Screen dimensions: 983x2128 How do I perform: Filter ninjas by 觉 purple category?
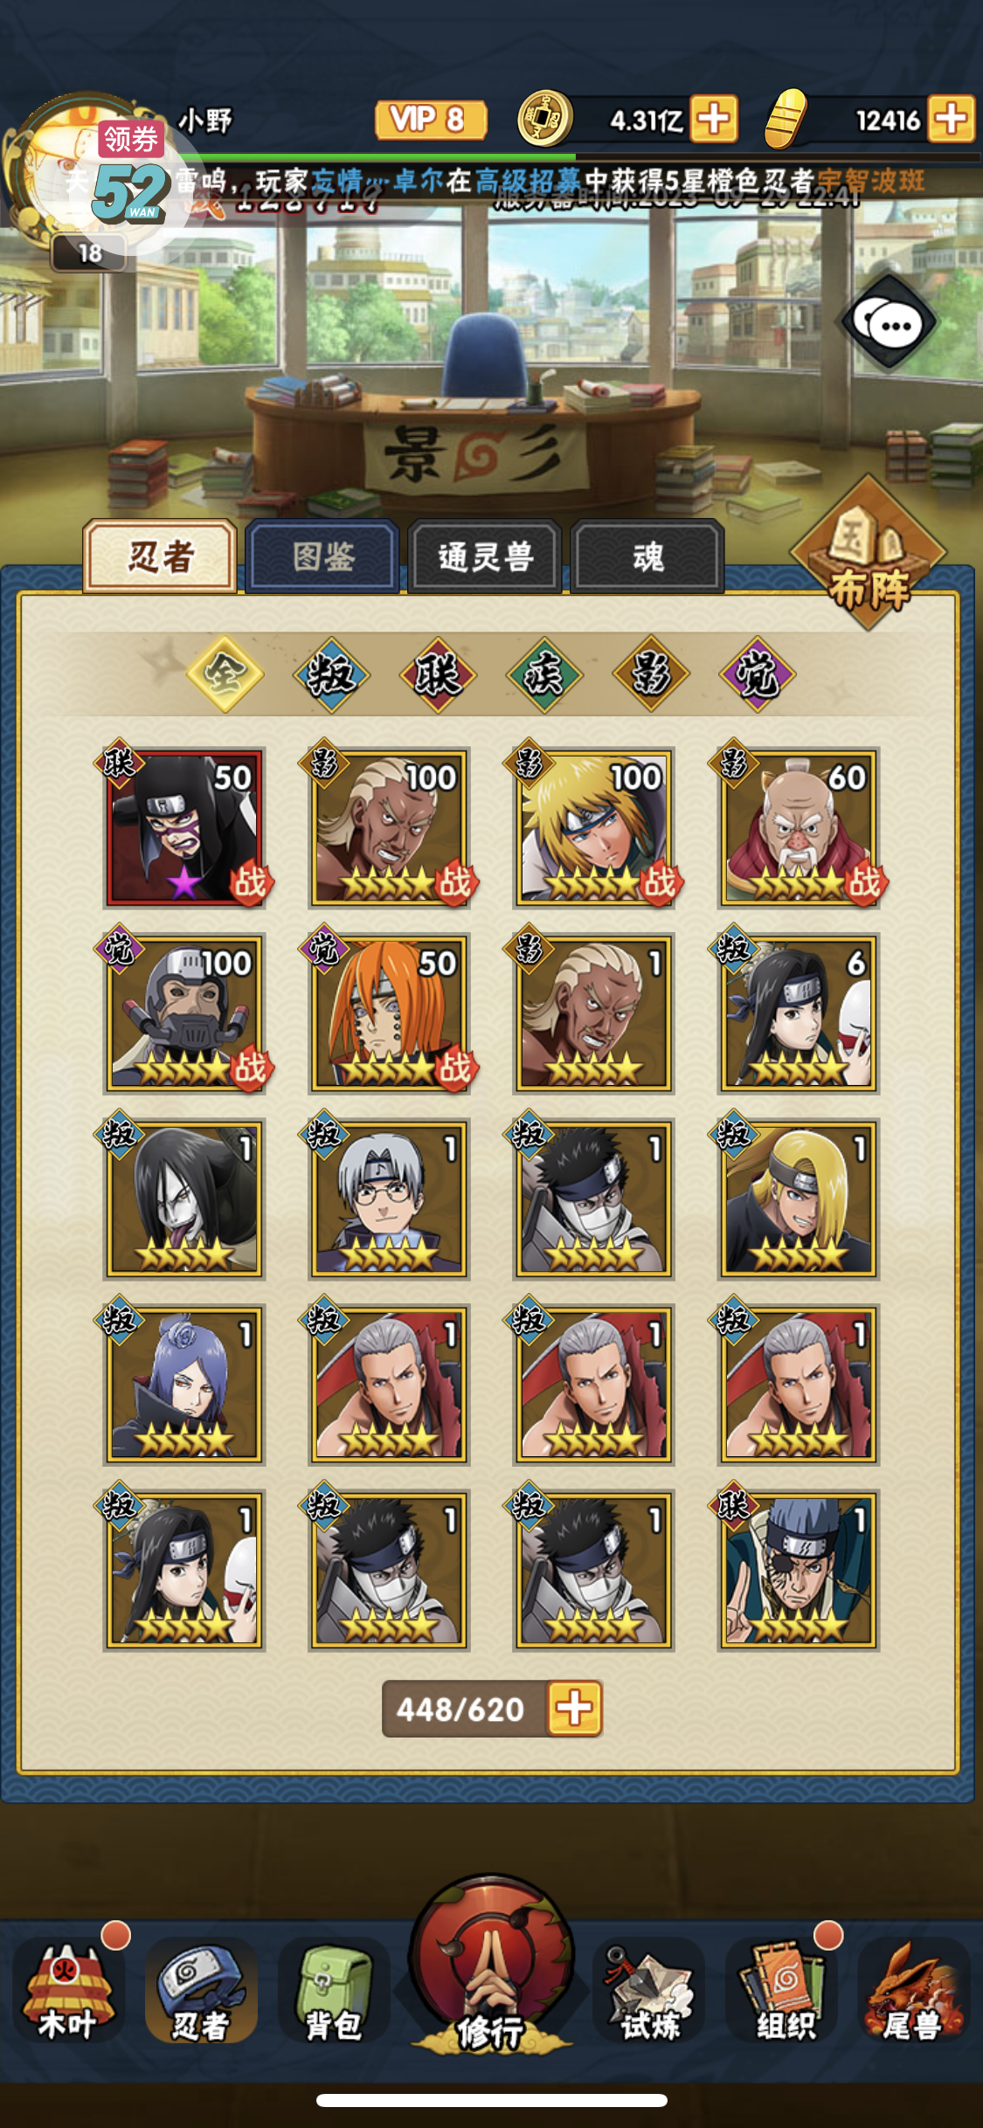(757, 674)
